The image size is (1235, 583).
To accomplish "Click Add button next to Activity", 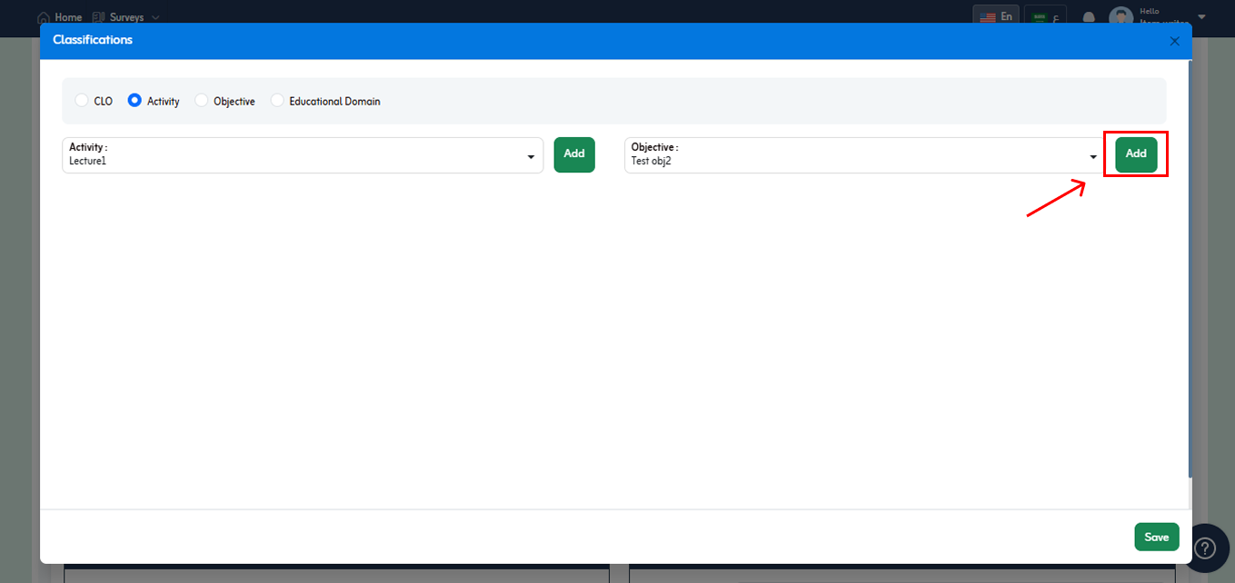I will (574, 154).
